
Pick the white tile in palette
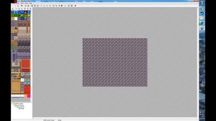[x=16, y=18]
